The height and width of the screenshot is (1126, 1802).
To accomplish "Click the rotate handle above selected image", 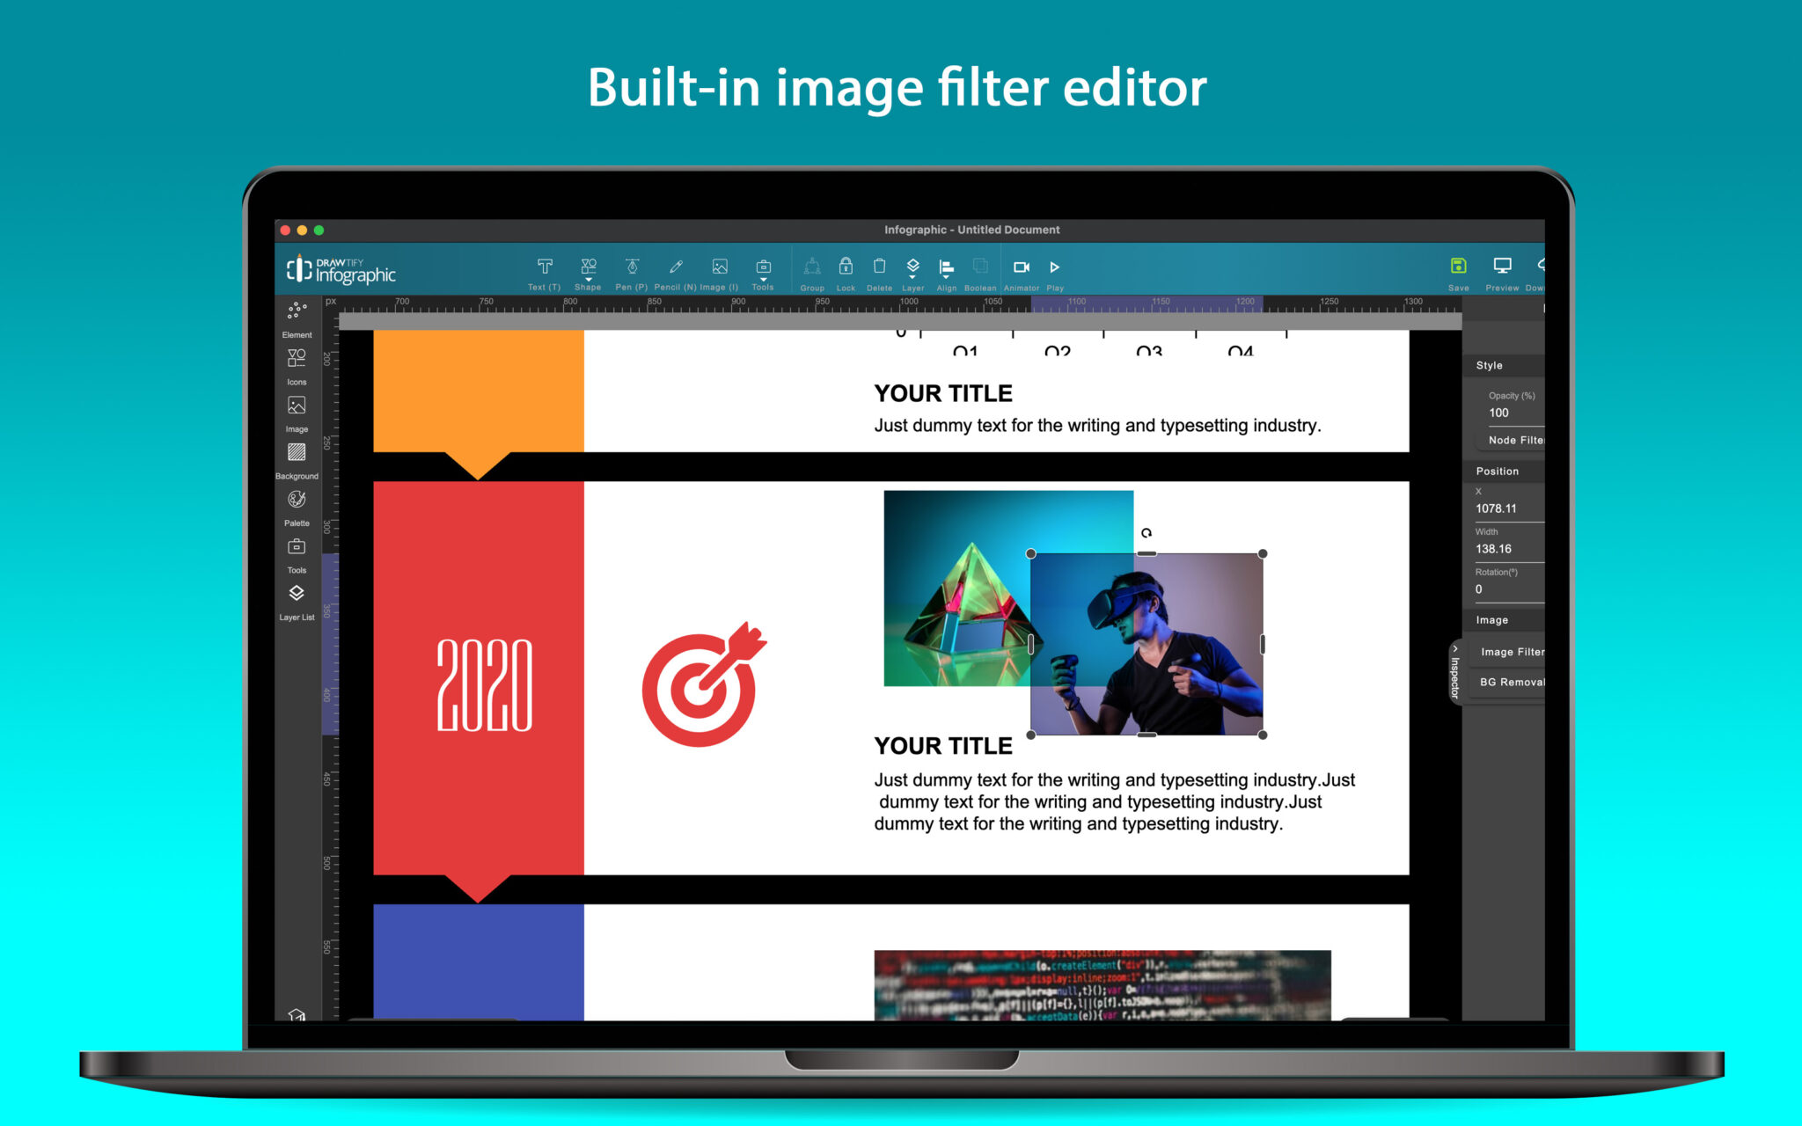I will pos(1146,533).
